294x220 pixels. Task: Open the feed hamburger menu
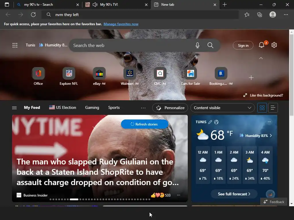[x=14, y=108]
